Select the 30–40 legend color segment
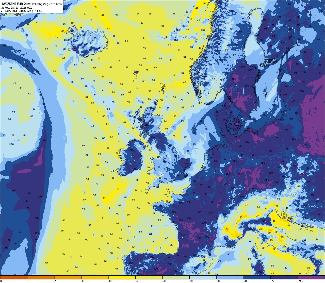This screenshot has width=325, height=283. coord(95,277)
